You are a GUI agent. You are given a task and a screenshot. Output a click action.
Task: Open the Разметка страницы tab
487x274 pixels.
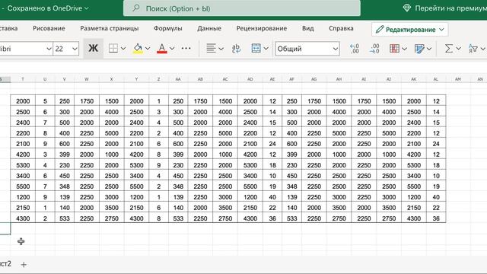click(x=110, y=28)
